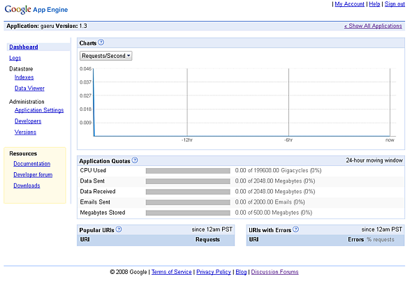Open the Documentation resource link

coord(31,164)
